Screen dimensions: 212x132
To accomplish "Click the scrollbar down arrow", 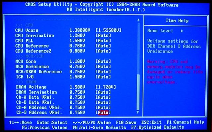I will pos(138,112).
